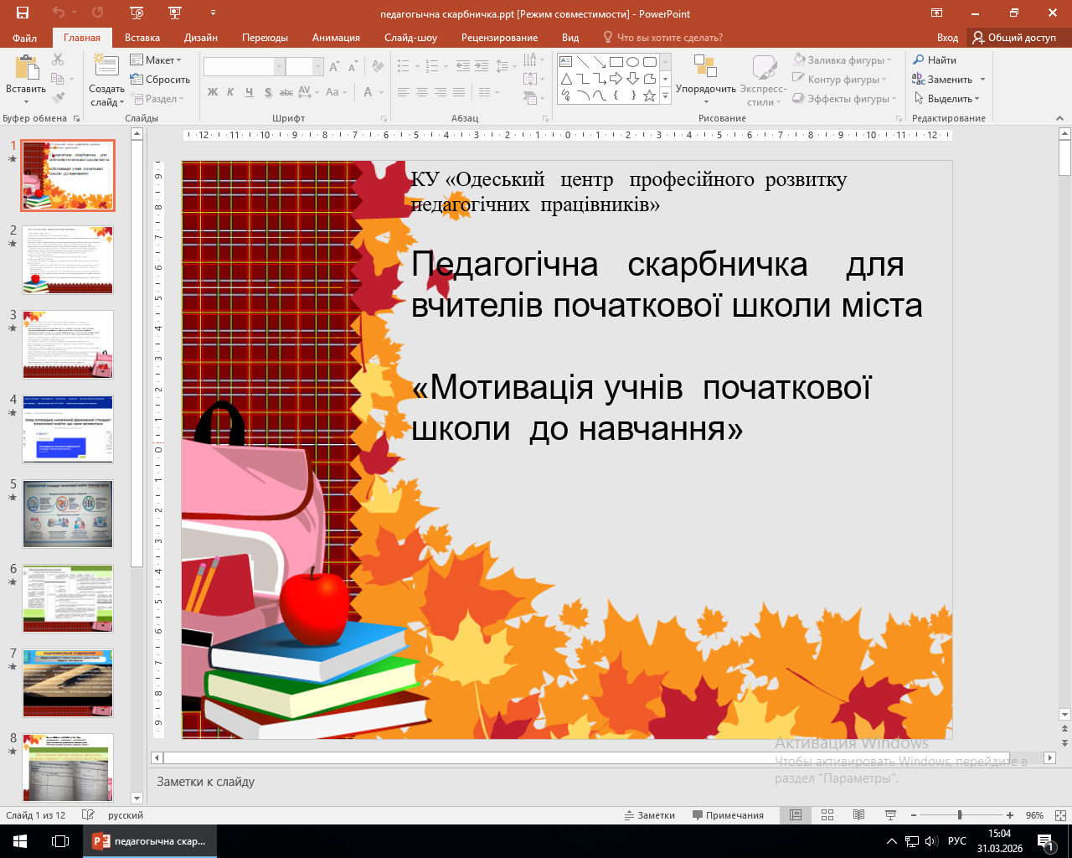Click the Общий доступ share button
1072x858 pixels.
1013,38
